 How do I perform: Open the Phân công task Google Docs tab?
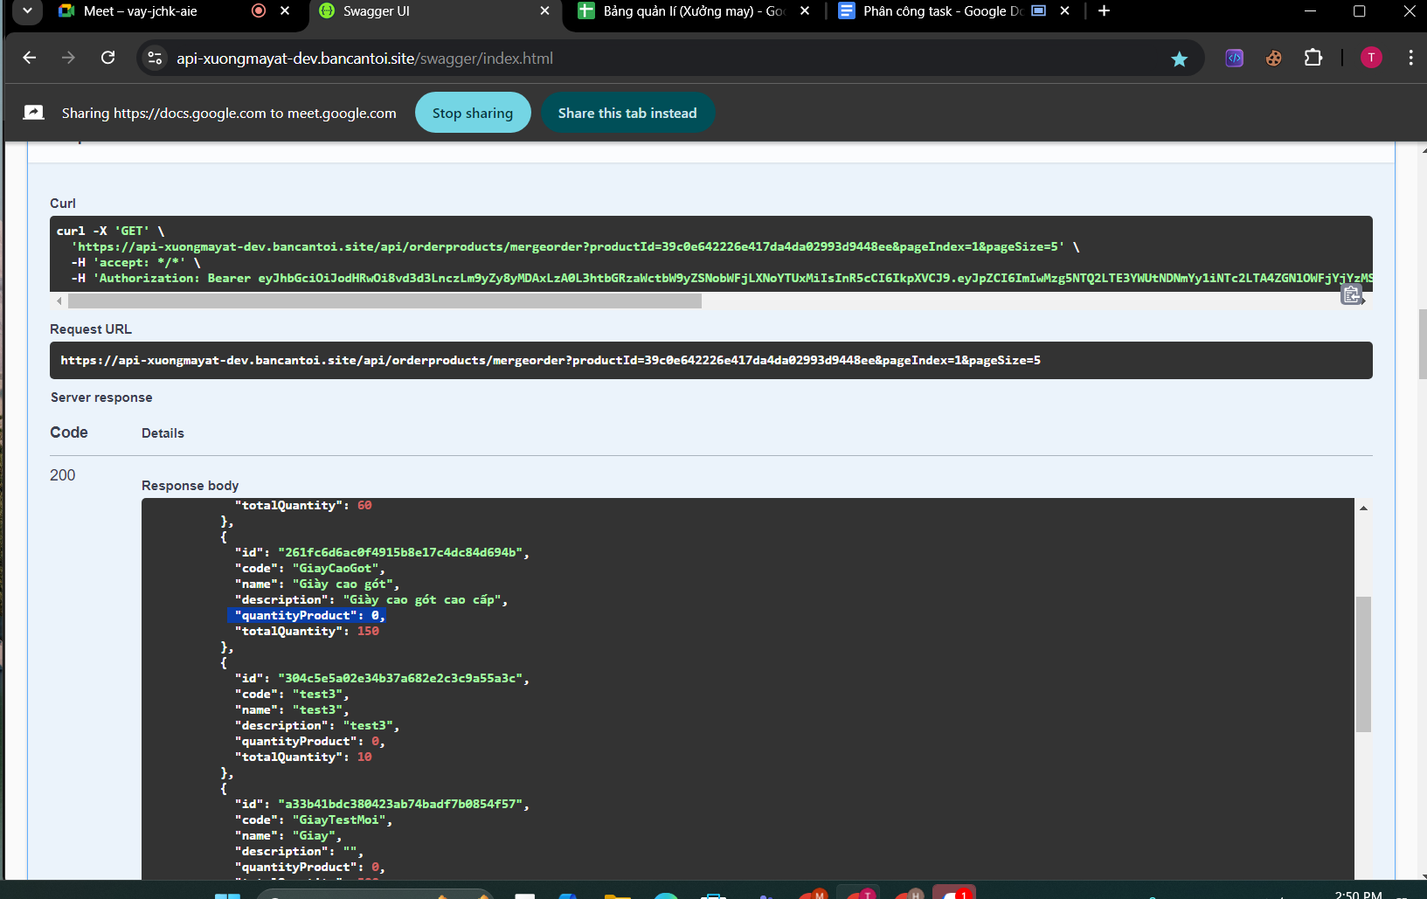(941, 11)
